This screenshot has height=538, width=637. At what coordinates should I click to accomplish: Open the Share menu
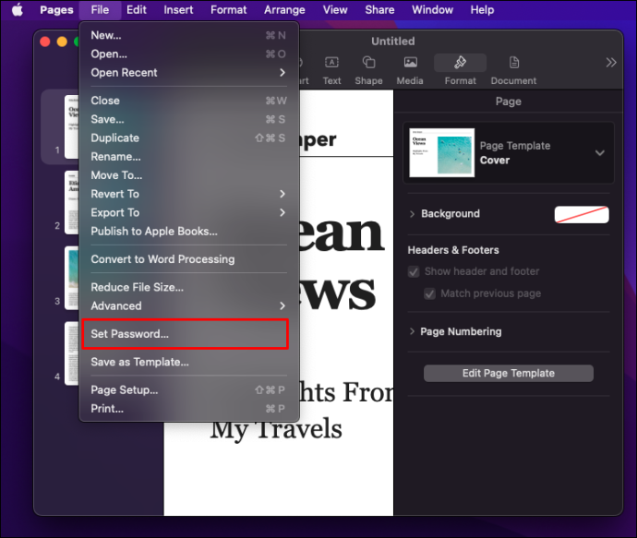[379, 10]
